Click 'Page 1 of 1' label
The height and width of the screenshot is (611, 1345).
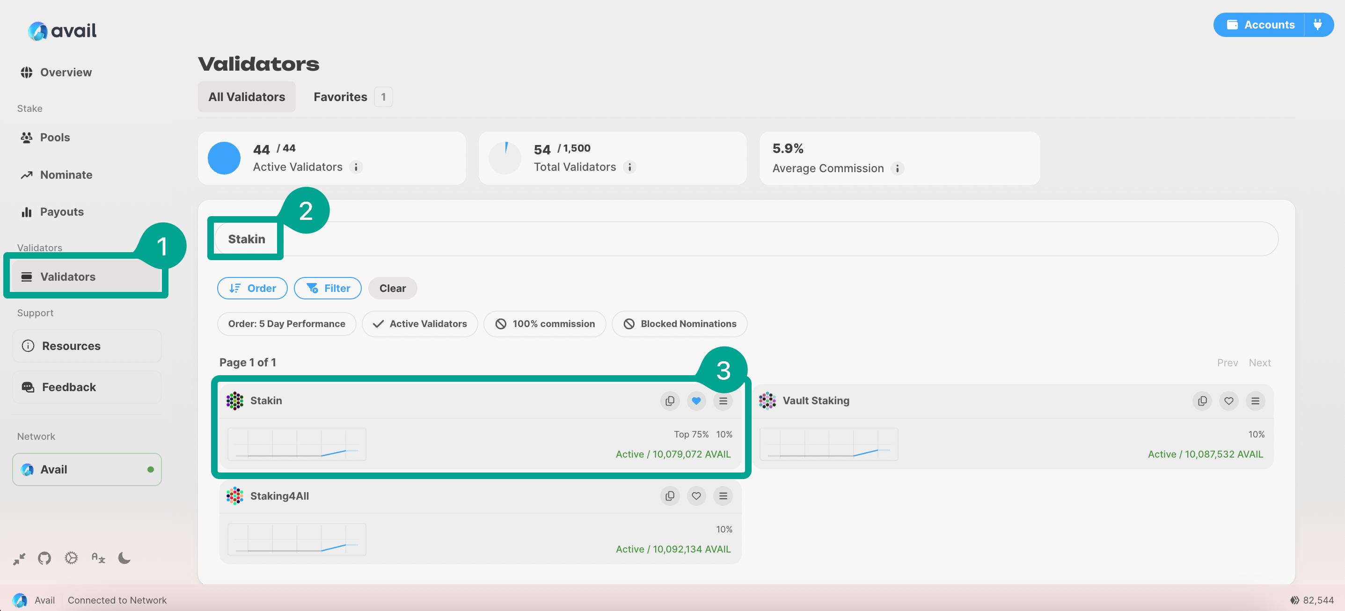tap(248, 363)
